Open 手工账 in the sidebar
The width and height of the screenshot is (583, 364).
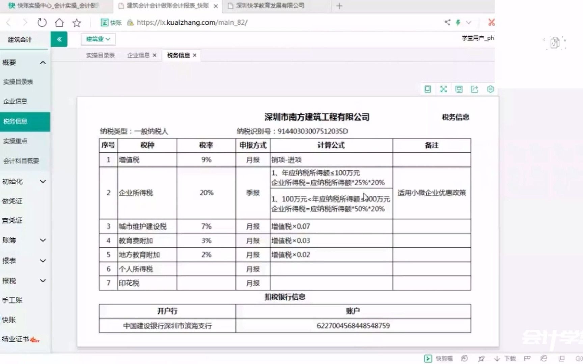(x=12, y=300)
